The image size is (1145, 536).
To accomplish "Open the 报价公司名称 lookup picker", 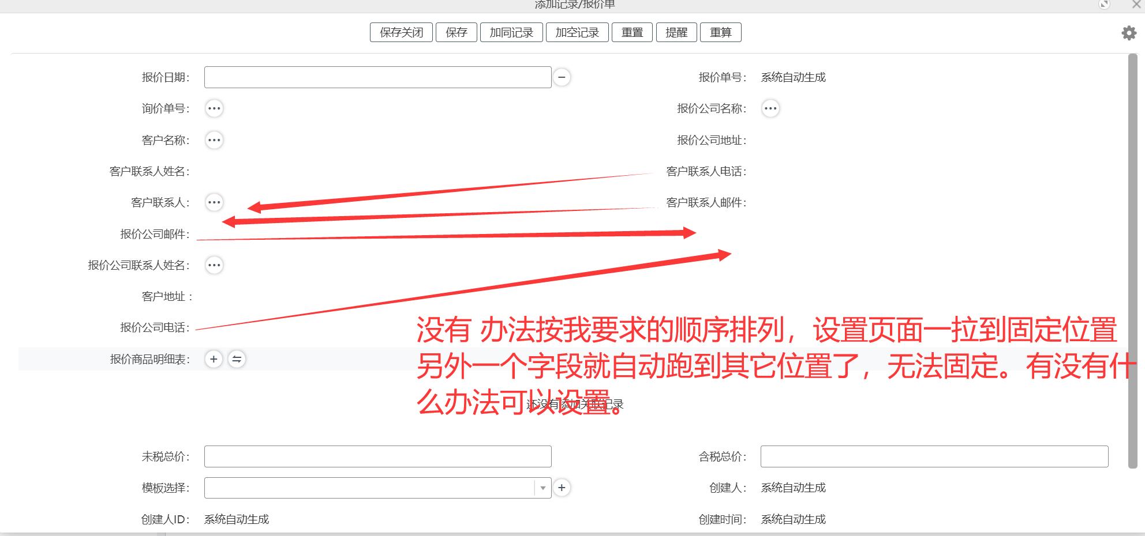I will click(x=771, y=108).
